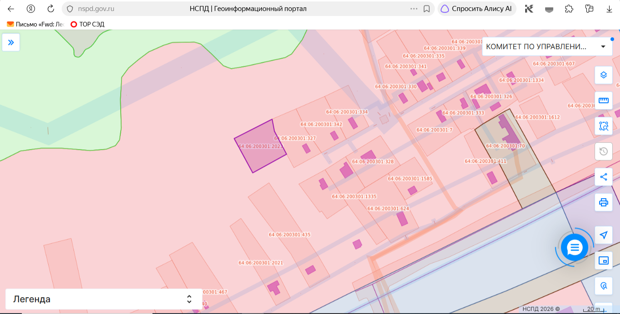Center map on my location arrow

point(603,235)
